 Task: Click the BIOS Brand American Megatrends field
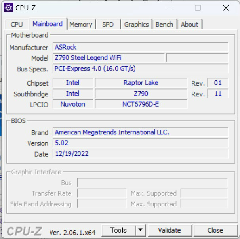tap(140, 132)
